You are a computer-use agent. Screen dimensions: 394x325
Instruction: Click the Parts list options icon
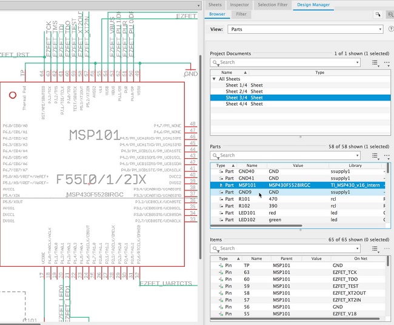[375, 156]
